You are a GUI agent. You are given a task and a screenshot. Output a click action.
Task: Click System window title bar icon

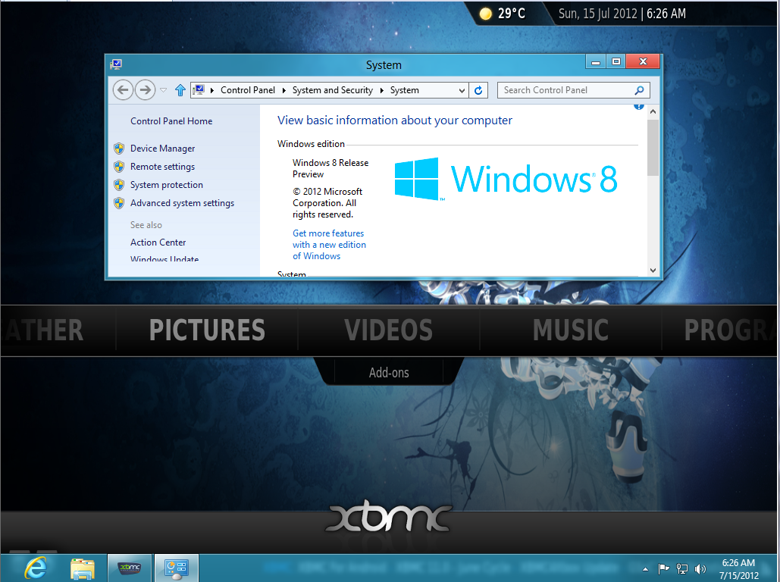[117, 64]
